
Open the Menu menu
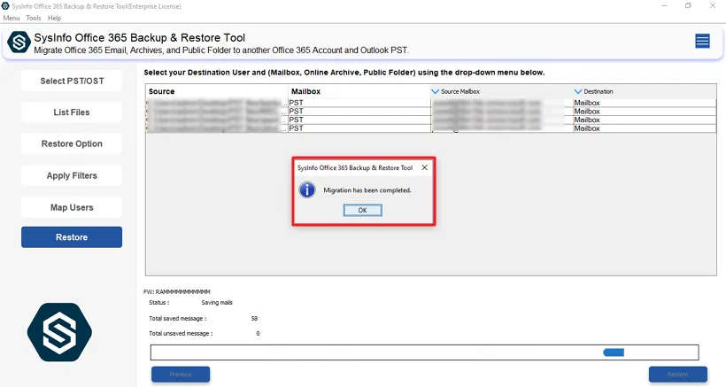(12, 18)
